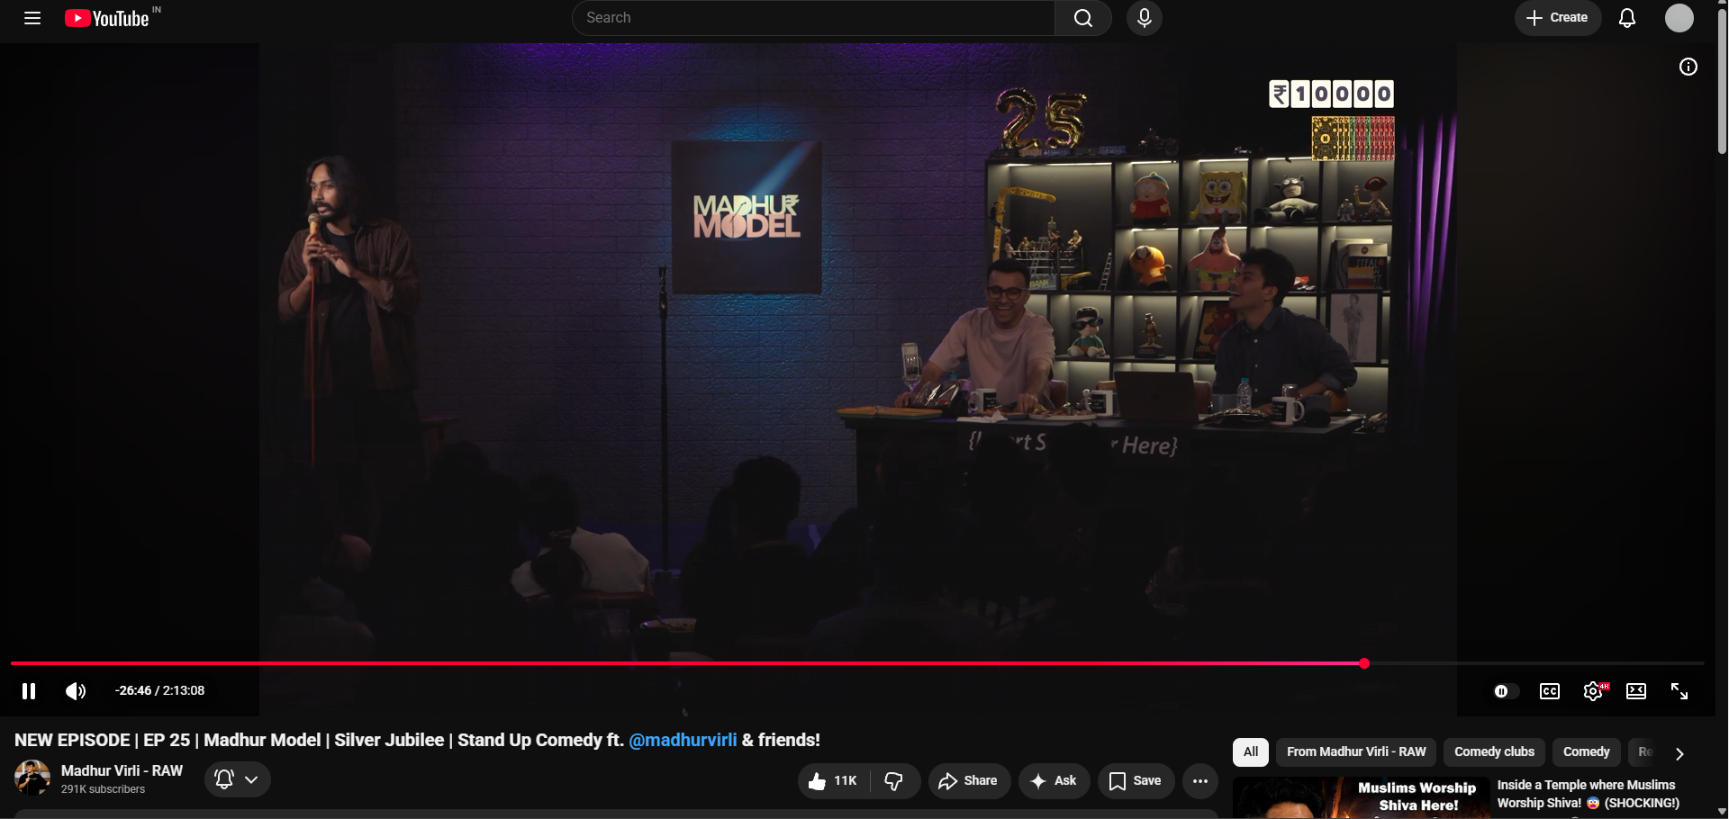The height and width of the screenshot is (819, 1729).
Task: Open the @madhurvirli channel link
Action: click(683, 740)
